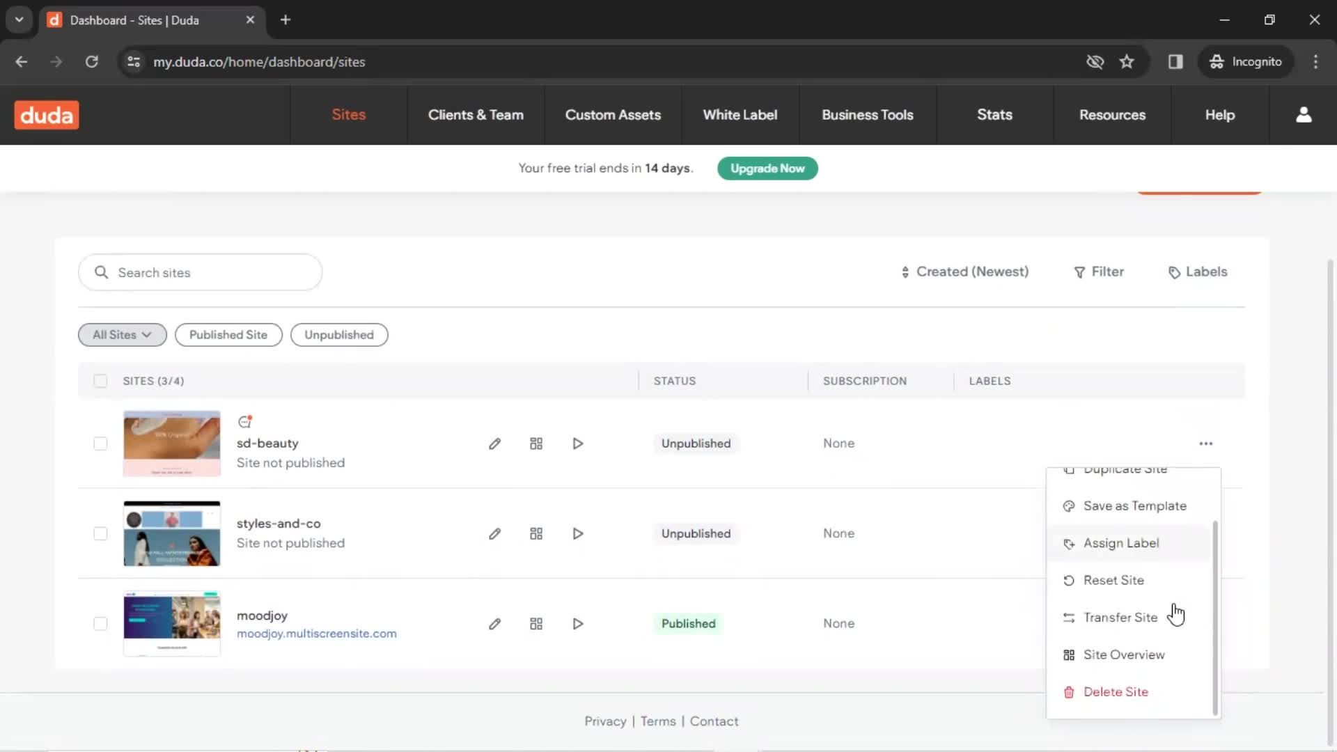The height and width of the screenshot is (752, 1337).
Task: Click the browser address bar URL
Action: [259, 62]
